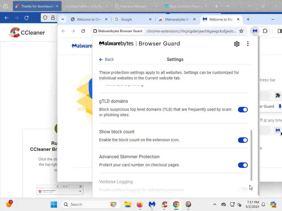Open the Copilot icon in the taskbar corner
The width and height of the screenshot is (282, 211).
[x=273, y=204]
